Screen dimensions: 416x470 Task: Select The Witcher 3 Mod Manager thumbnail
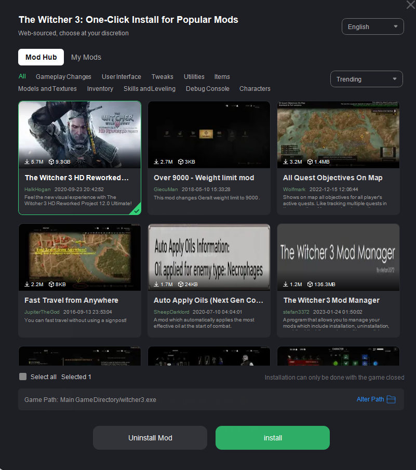339,258
